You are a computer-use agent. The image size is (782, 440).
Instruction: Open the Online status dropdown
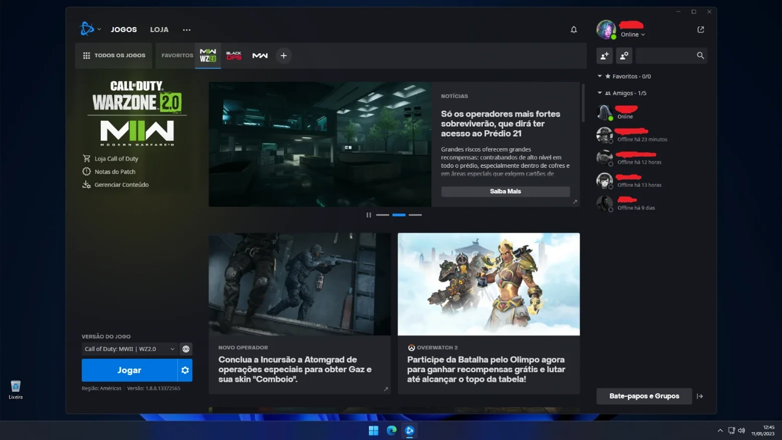tap(633, 35)
